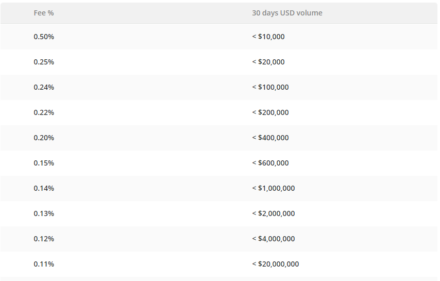Click the 30 days USD volume header
The image size is (440, 281).
point(287,13)
